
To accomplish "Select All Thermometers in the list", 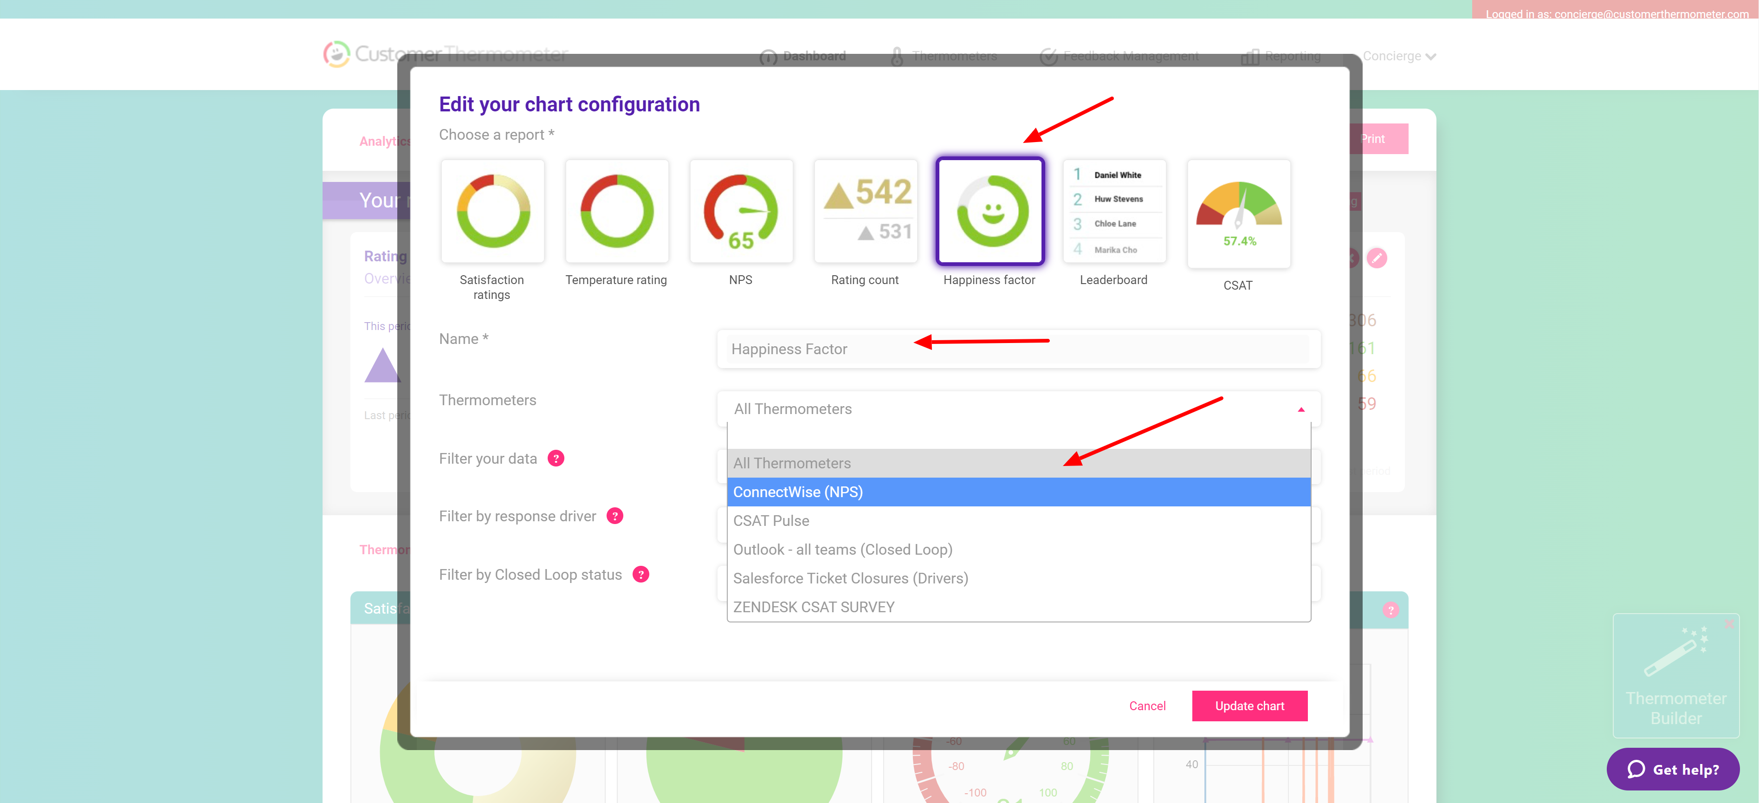I will (1018, 463).
